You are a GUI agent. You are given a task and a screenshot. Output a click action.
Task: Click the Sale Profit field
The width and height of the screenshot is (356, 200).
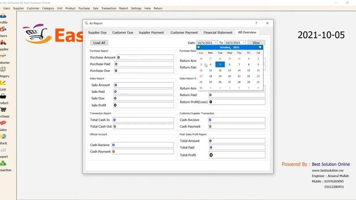click(144, 105)
